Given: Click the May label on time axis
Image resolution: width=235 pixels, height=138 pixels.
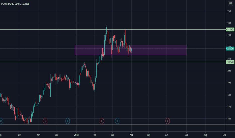Looking at the screenshot, I should tap(148, 135).
